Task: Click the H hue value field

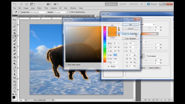Action: tap(115, 44)
